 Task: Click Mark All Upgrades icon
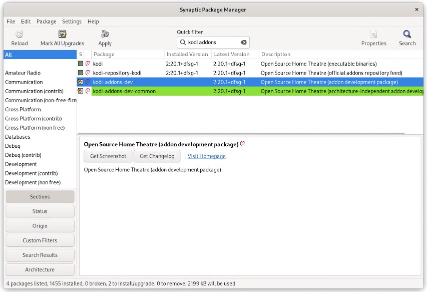point(63,34)
